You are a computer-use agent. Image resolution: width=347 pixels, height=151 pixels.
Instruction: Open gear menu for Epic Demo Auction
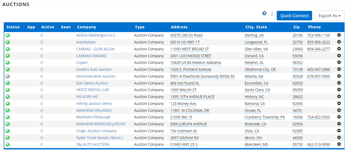(x=339, y=83)
